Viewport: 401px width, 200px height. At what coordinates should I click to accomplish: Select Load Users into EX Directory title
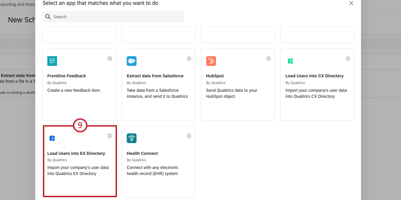pyautogui.click(x=76, y=153)
